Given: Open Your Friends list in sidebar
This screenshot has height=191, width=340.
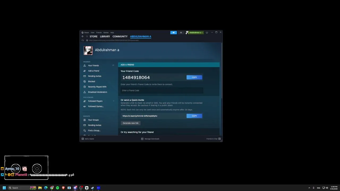Looking at the screenshot, I should tap(93, 66).
